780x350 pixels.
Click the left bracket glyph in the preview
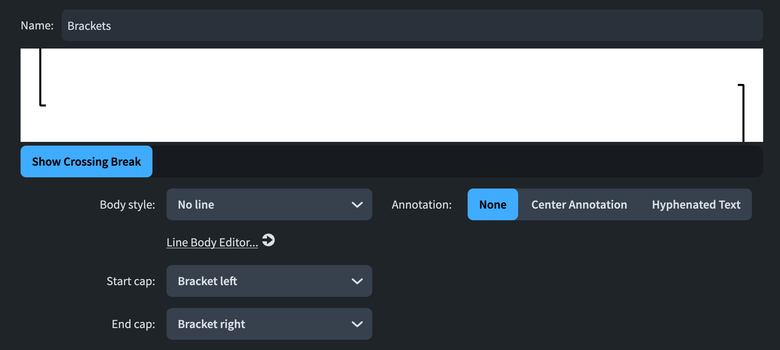(41, 78)
